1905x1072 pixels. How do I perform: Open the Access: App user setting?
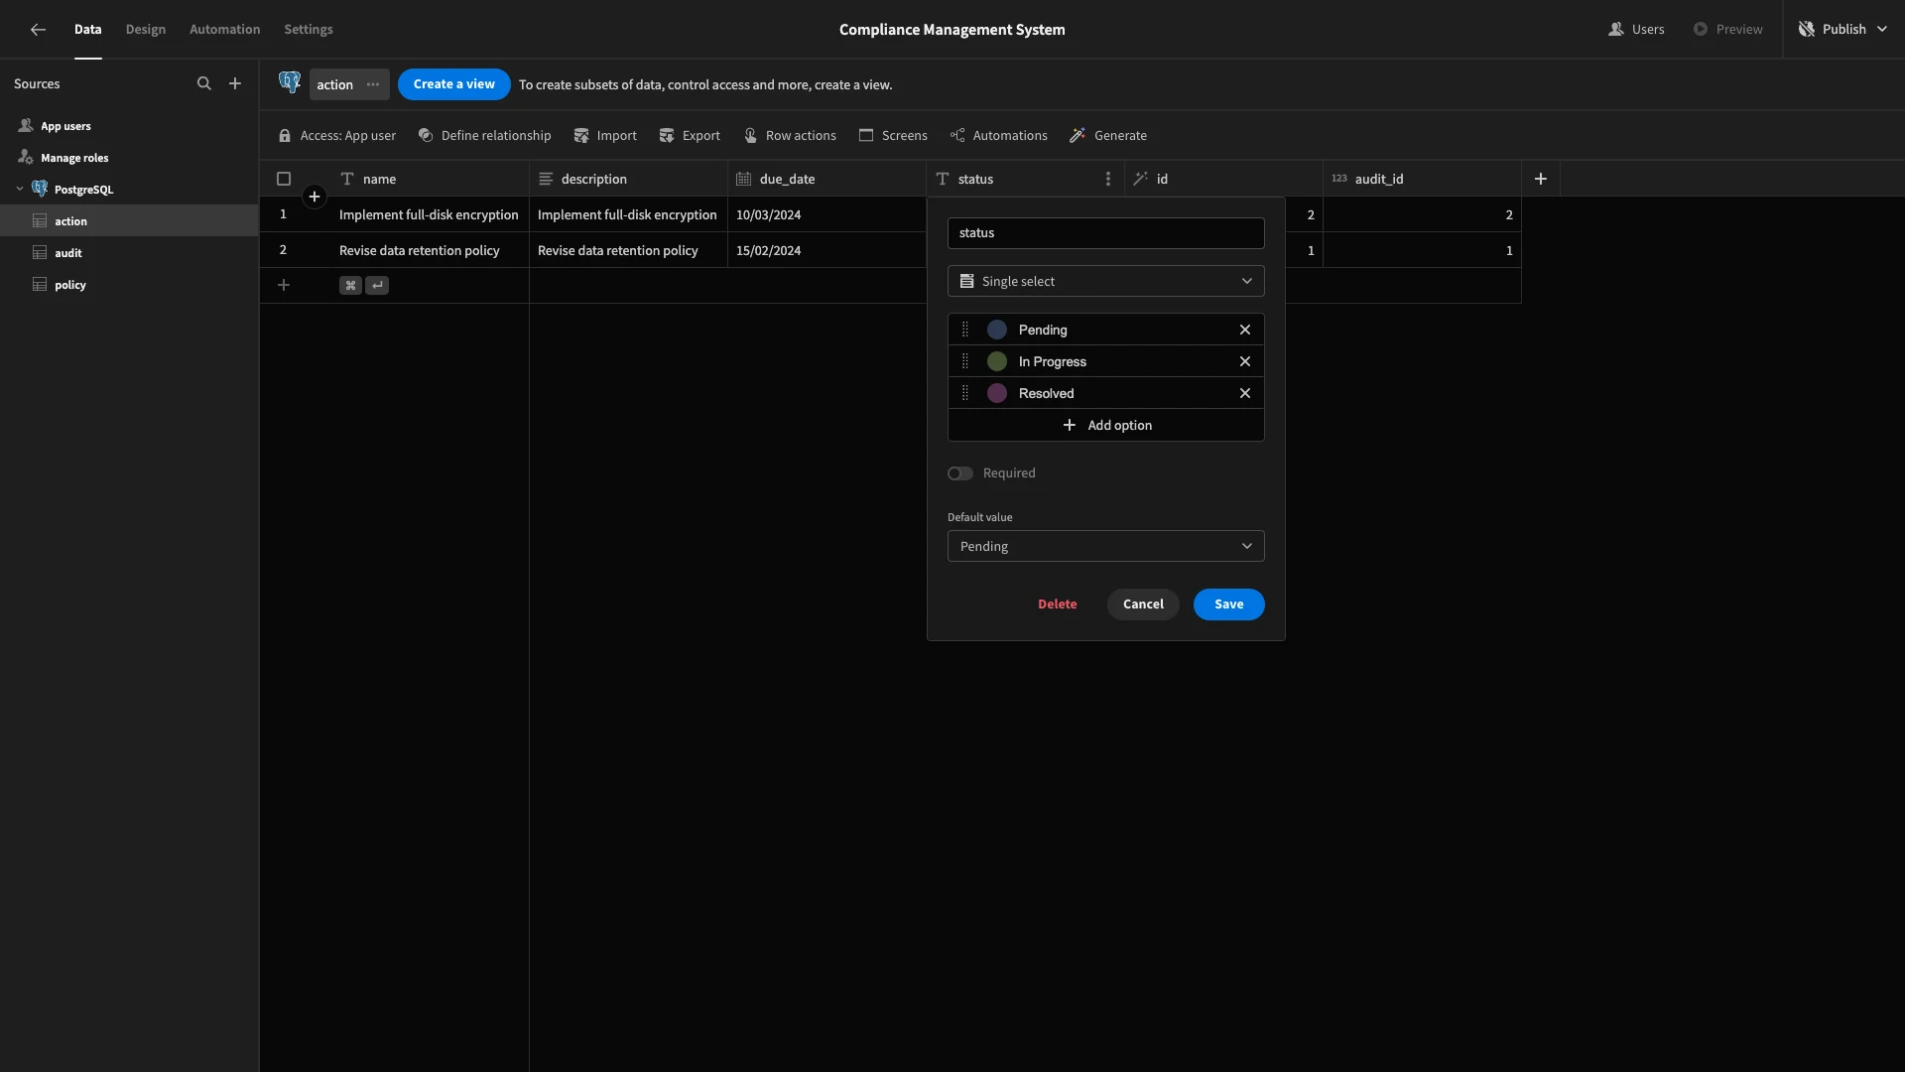tap(337, 136)
